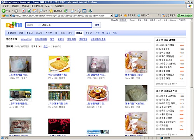Switch to the 블로그 search tab
Screen dimensions: 194x140
pyautogui.click(x=29, y=33)
